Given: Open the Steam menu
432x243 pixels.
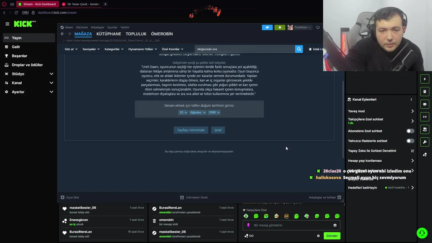Looking at the screenshot, I should [x=69, y=27].
